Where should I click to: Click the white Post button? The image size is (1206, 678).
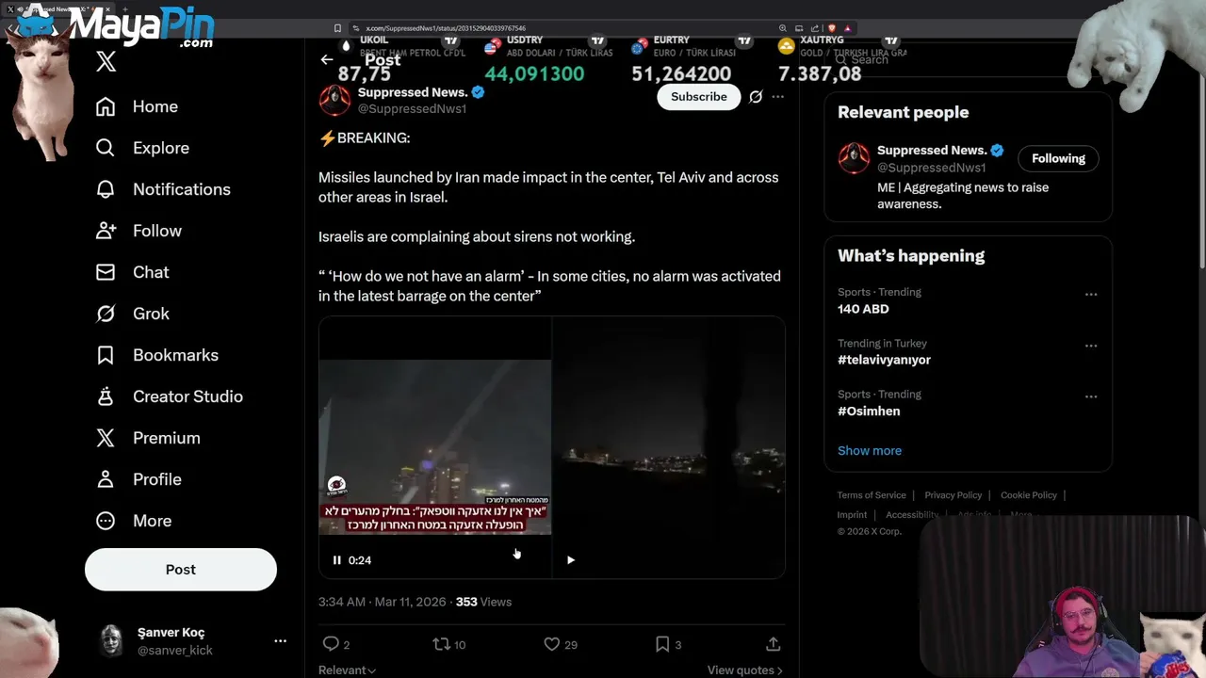coord(181,570)
